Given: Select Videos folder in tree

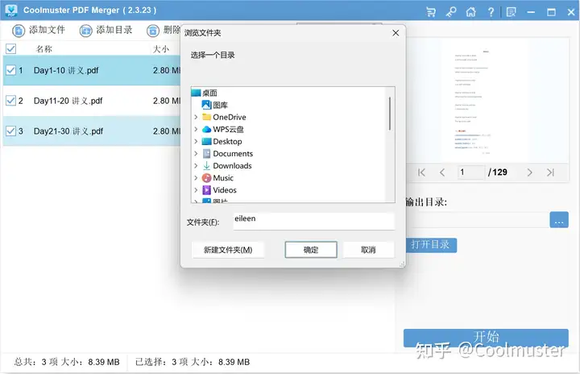Looking at the screenshot, I should click(x=225, y=190).
